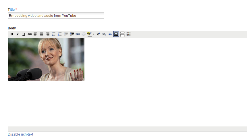247x139 pixels.
Task: Click the insert image icon
Action: point(116,34)
